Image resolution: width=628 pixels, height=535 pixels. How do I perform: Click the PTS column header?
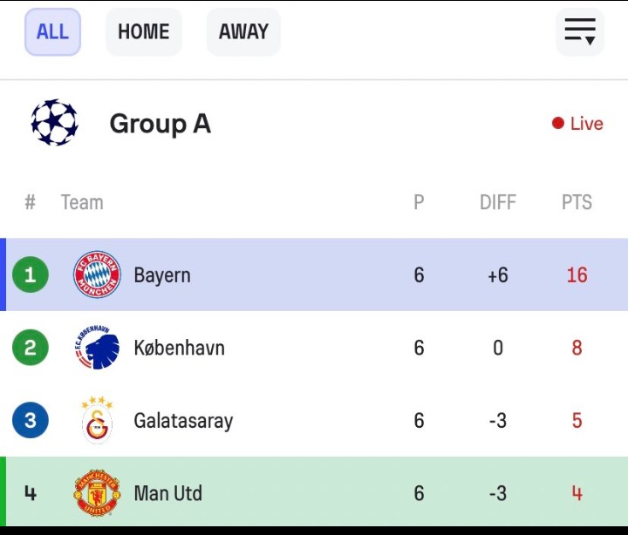point(577,202)
